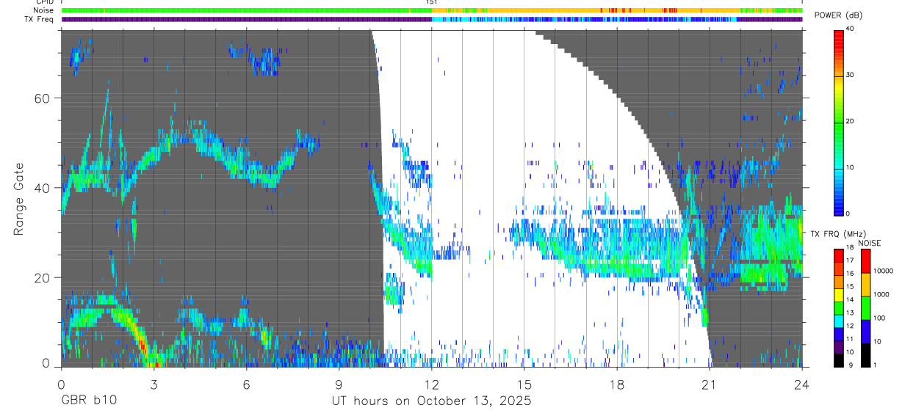Click the 'Range Gate' axis title
This screenshot has height=416, width=902.
[x=20, y=198]
